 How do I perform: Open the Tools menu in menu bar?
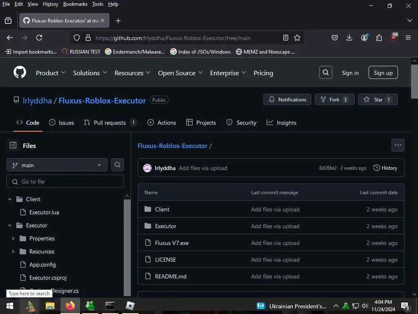[x=98, y=4]
